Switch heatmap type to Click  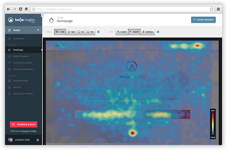click(122, 32)
